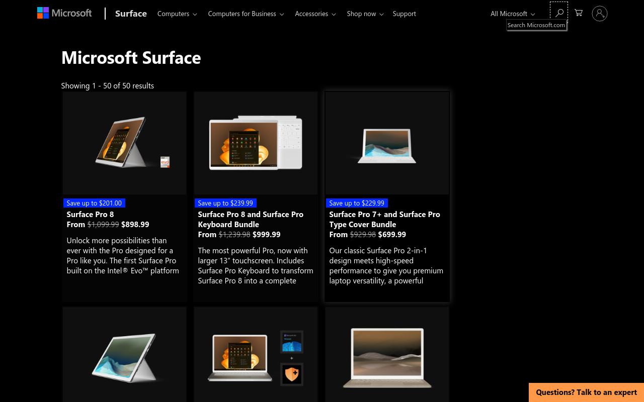644x402 pixels.
Task: Expand the All Microsoft dropdown
Action: 513,14
